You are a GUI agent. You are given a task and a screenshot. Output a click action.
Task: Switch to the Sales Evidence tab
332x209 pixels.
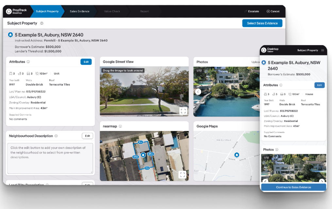click(79, 11)
